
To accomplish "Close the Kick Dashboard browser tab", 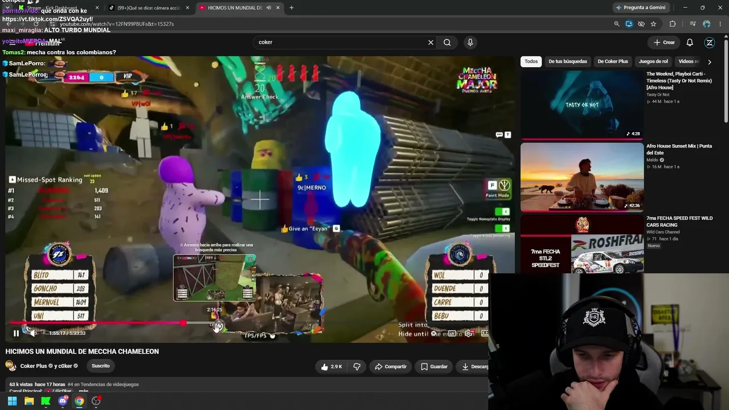I will pos(97,8).
